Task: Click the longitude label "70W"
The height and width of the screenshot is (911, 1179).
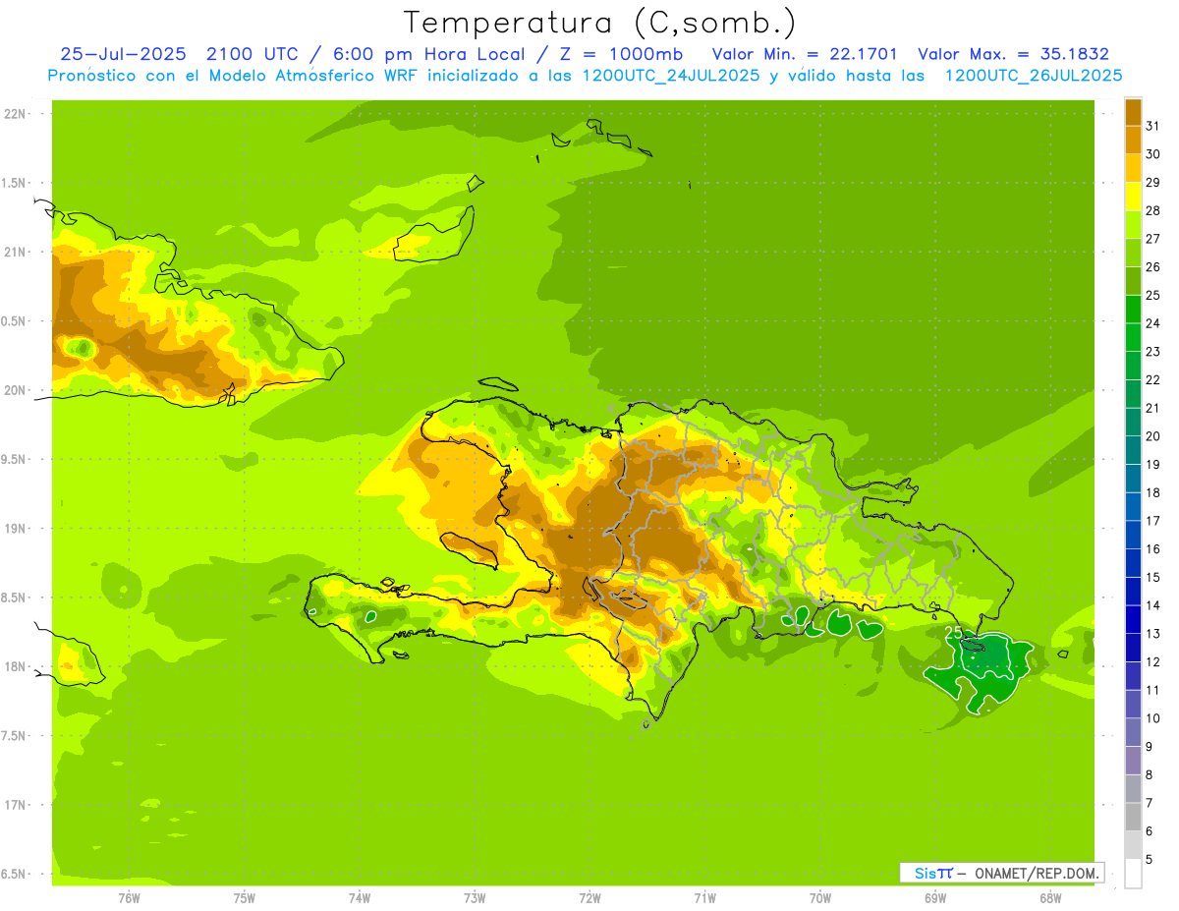Action: [x=819, y=897]
